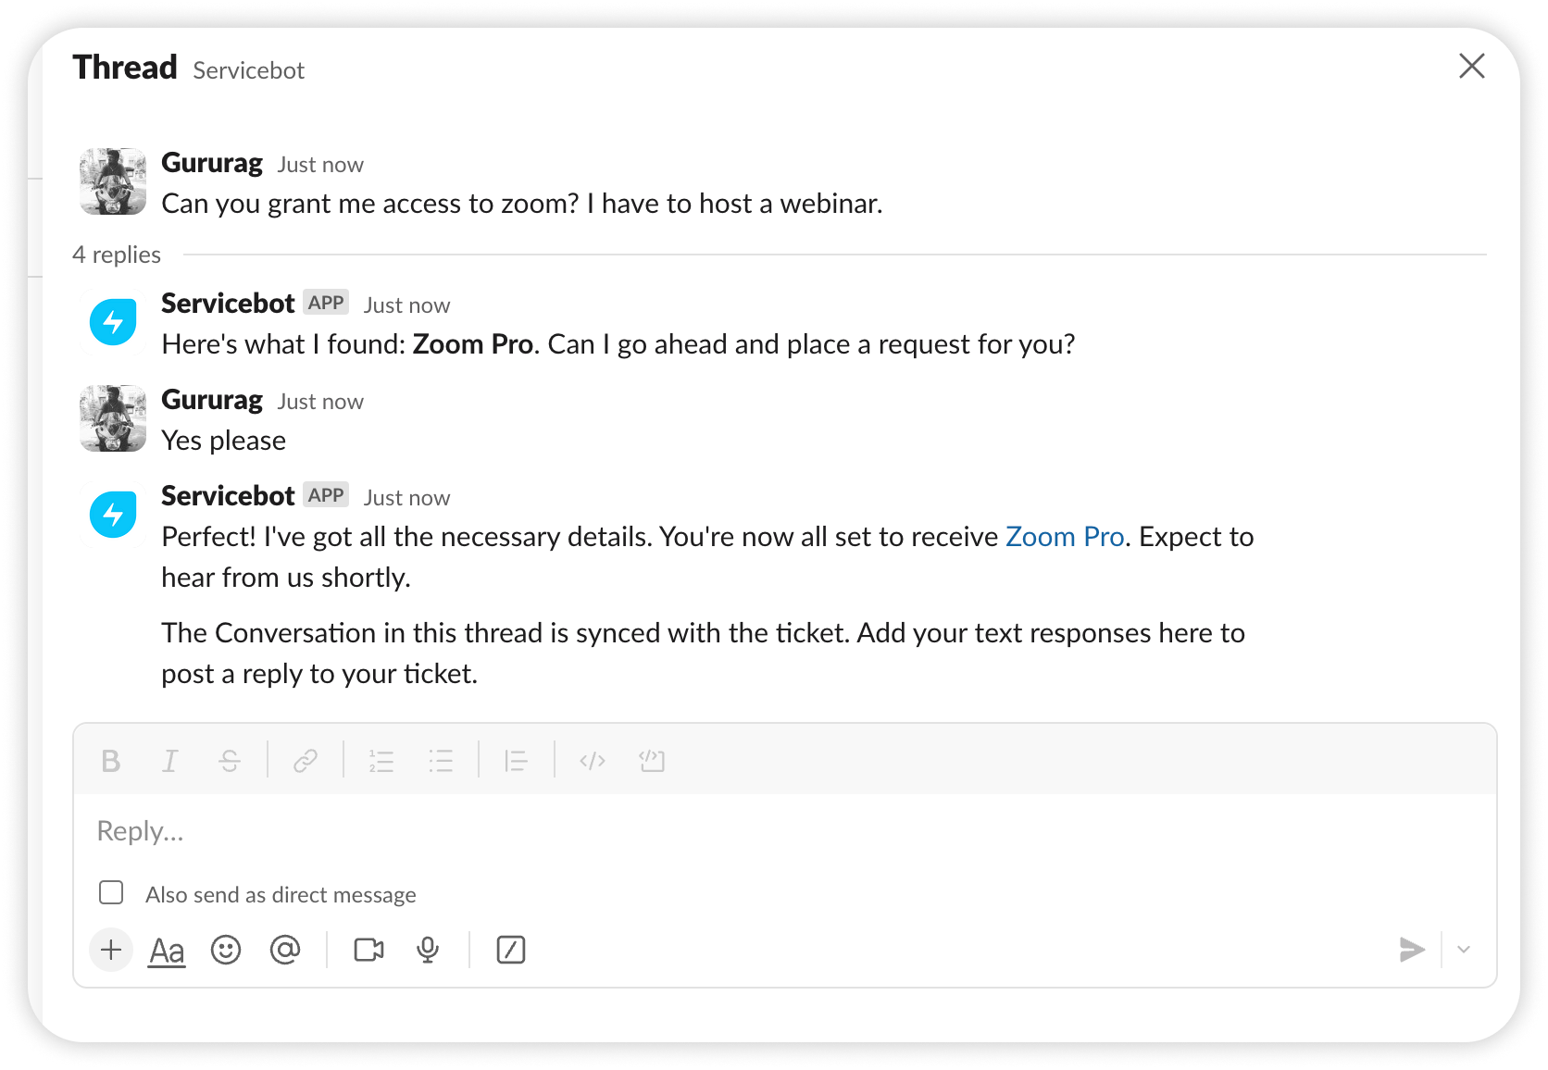This screenshot has width=1548, height=1070.
Task: Toggle inline code formatting
Action: tap(593, 761)
